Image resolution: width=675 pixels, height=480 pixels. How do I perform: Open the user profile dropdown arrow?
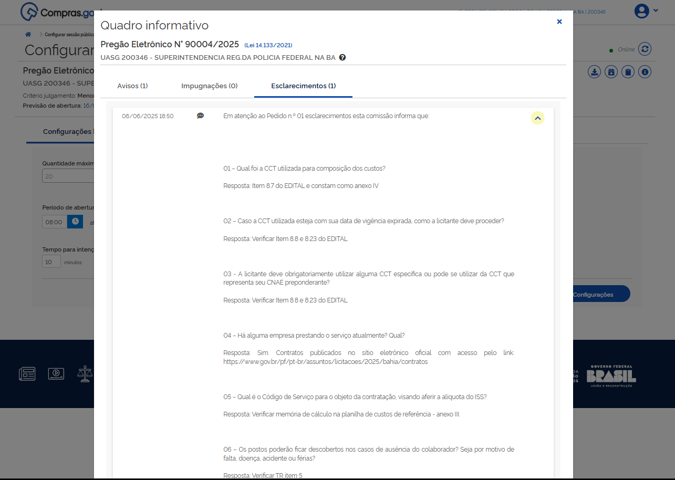coord(656,11)
